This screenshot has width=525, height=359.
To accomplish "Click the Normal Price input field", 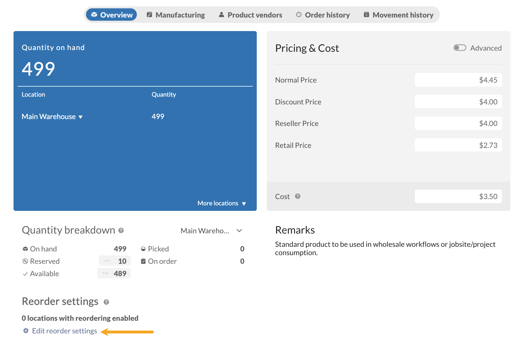I will [458, 80].
